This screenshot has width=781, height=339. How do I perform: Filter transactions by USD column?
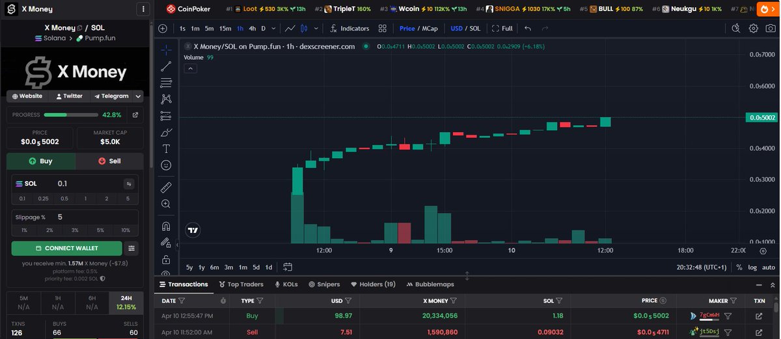pyautogui.click(x=348, y=301)
